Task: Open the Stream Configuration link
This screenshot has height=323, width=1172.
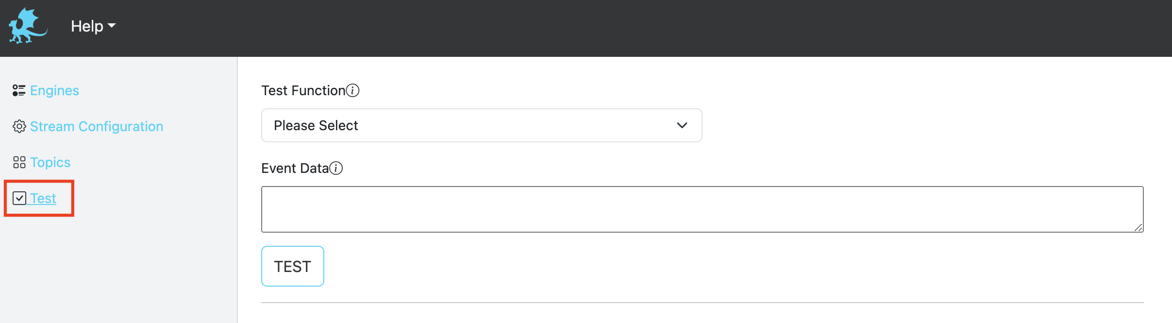Action: 97,126
